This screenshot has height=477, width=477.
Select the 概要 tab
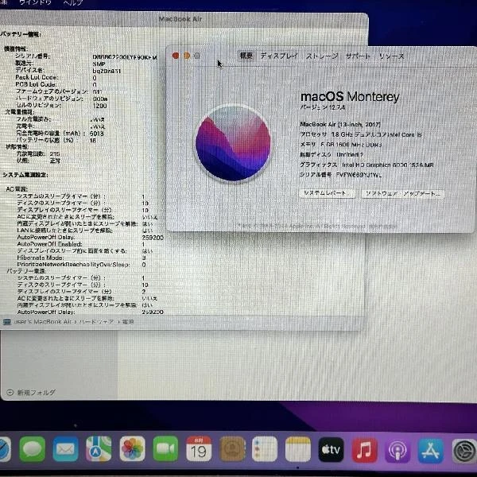(246, 56)
